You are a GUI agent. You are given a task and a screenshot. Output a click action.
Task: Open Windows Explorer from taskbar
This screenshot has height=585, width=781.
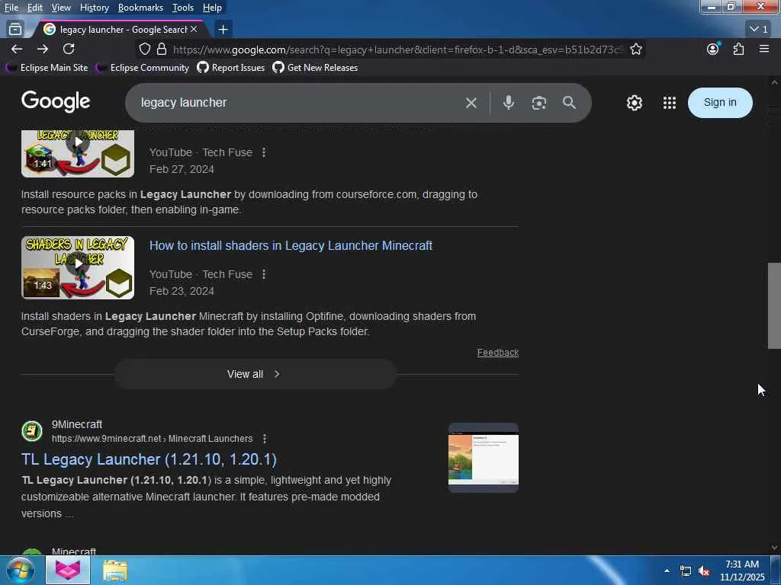(x=115, y=571)
